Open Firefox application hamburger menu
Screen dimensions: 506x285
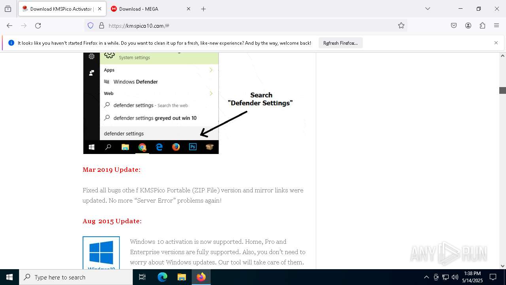497,25
